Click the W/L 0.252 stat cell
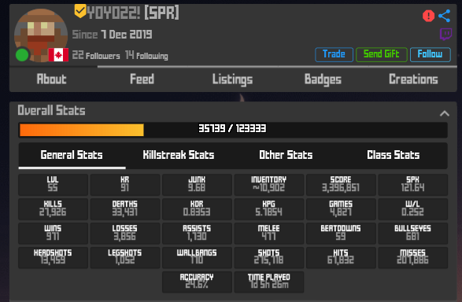The width and height of the screenshot is (462, 302). [412, 209]
